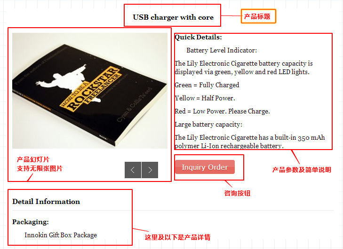Click the Battery Level Indicator line
The height and width of the screenshot is (249, 343).
tap(222, 50)
